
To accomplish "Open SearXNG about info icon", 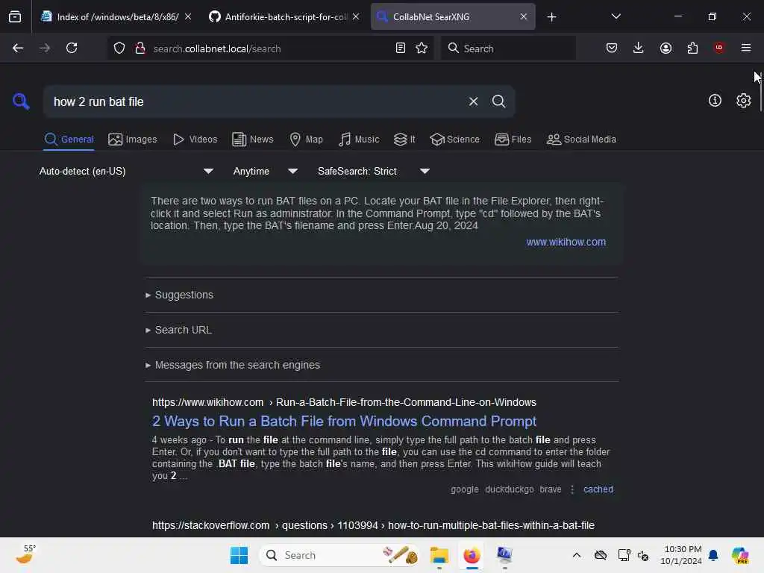I will pyautogui.click(x=715, y=101).
